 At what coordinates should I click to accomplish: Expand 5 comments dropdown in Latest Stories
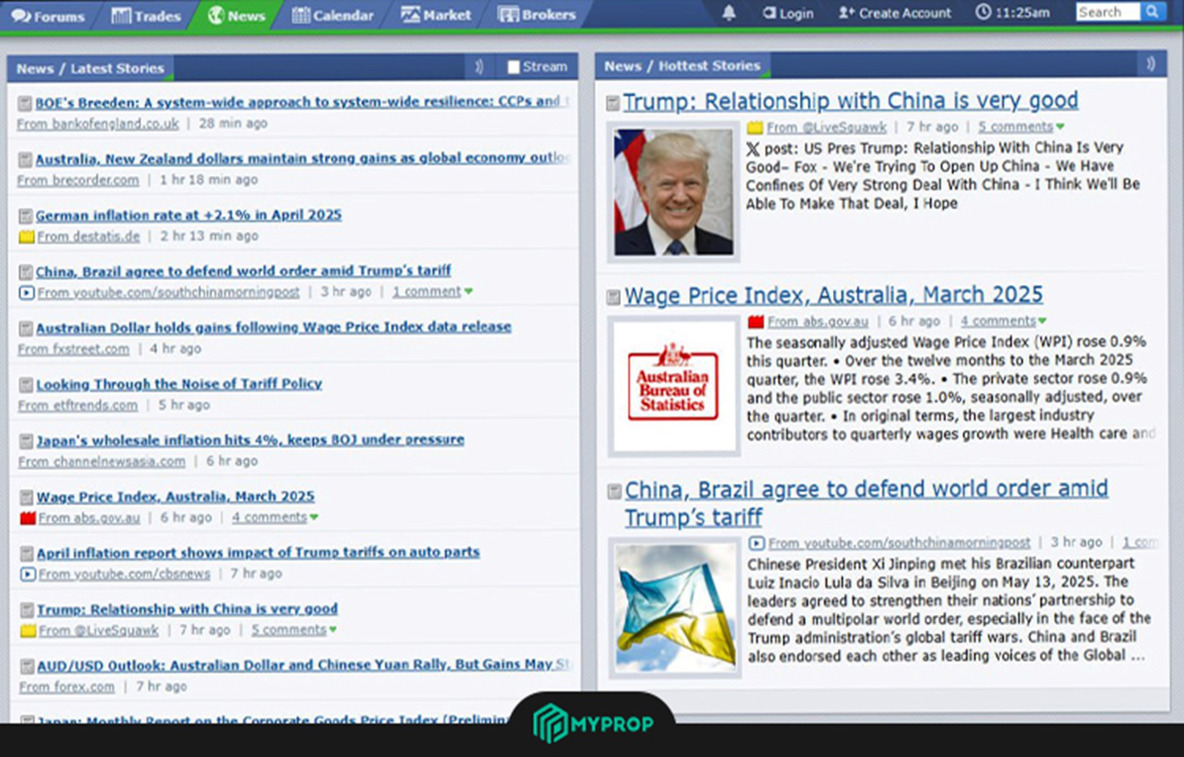(x=294, y=630)
